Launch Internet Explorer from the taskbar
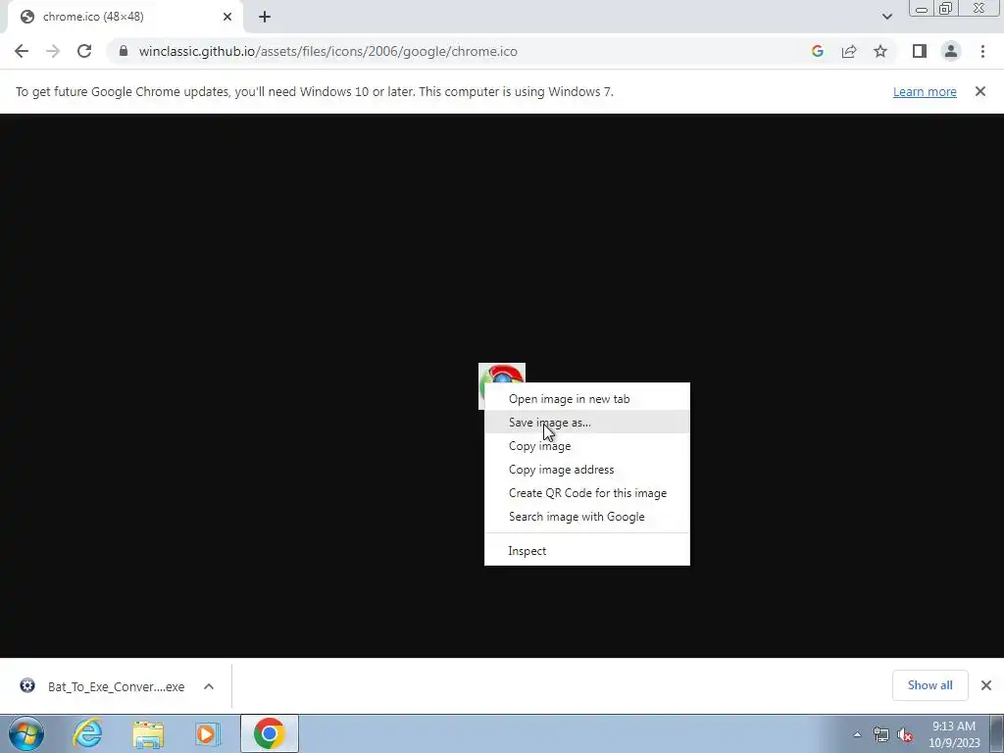 point(87,733)
